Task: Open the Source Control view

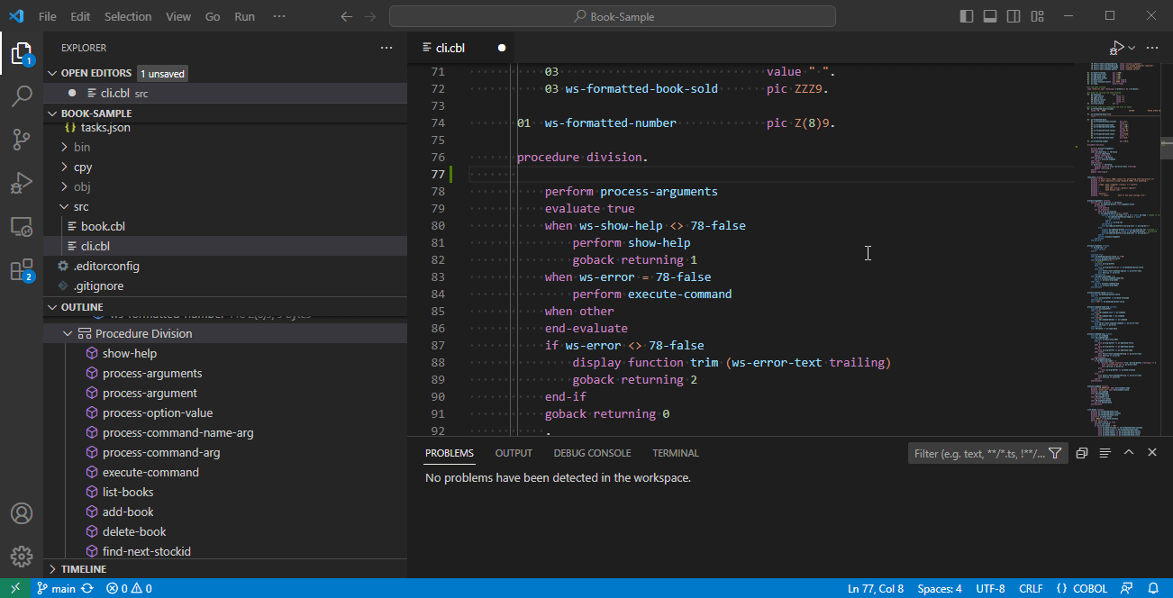Action: pos(22,140)
